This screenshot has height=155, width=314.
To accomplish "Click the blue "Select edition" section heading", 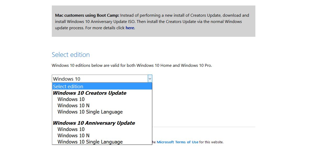I will pos(71,55).
